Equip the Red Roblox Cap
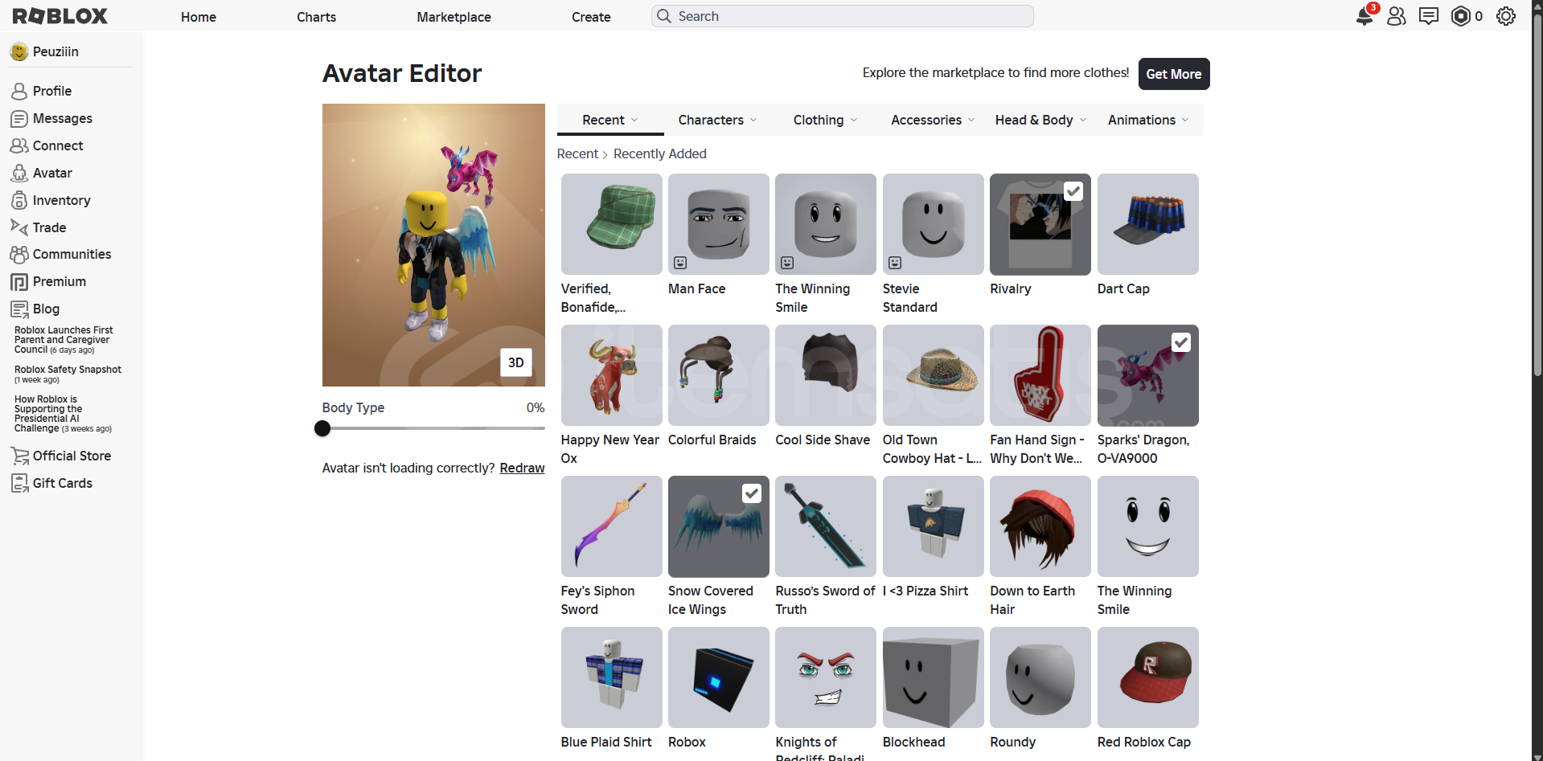The width and height of the screenshot is (1543, 761). (1148, 677)
